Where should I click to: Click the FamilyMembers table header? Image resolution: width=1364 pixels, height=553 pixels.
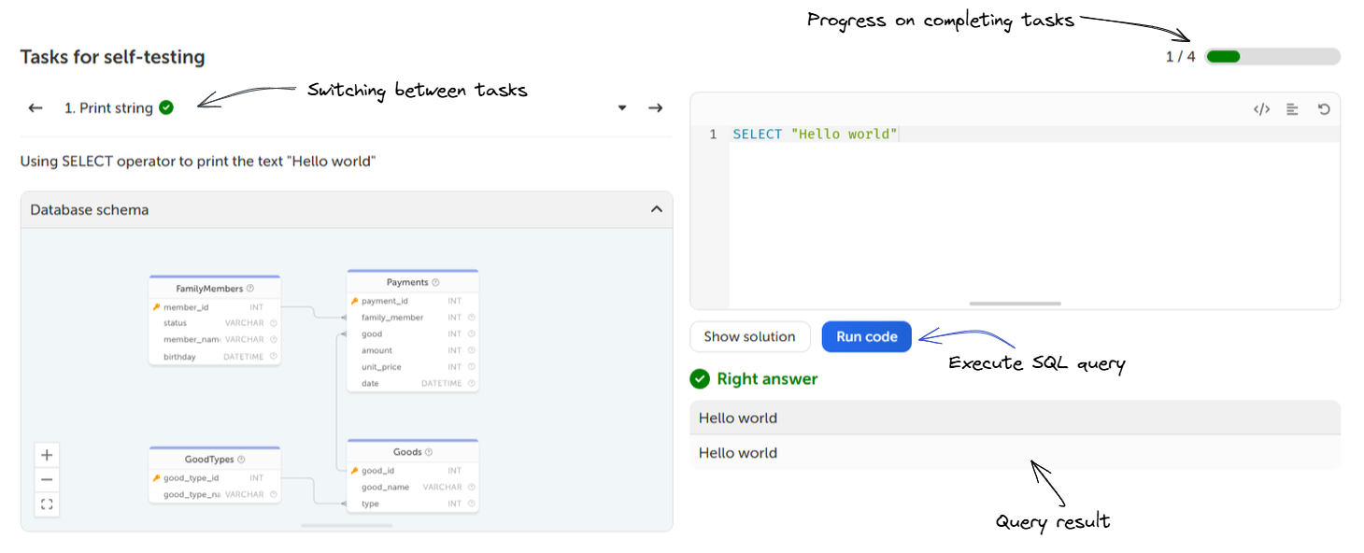click(x=215, y=289)
